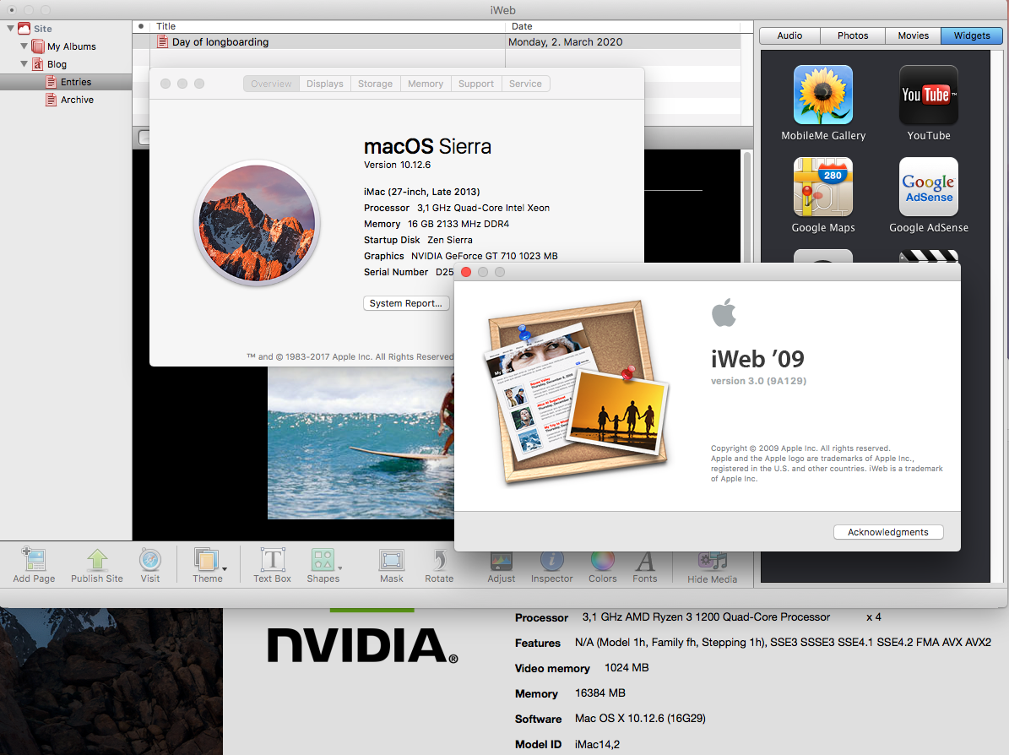Viewport: 1009px width, 755px height.
Task: Click the iWeb corkboard application image
Action: pyautogui.click(x=577, y=393)
